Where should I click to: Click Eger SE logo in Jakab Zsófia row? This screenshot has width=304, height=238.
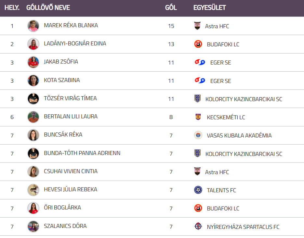tap(200, 62)
